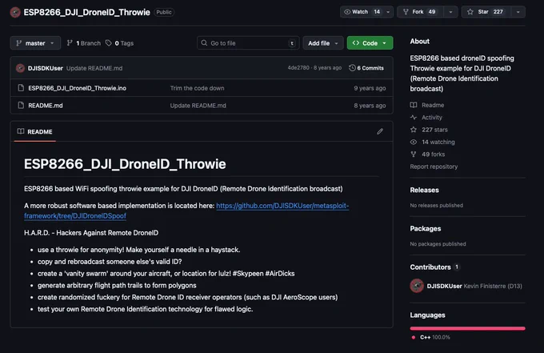The image size is (544, 353).
Task: Click the clock icon beside 6 Commits
Action: 352,68
